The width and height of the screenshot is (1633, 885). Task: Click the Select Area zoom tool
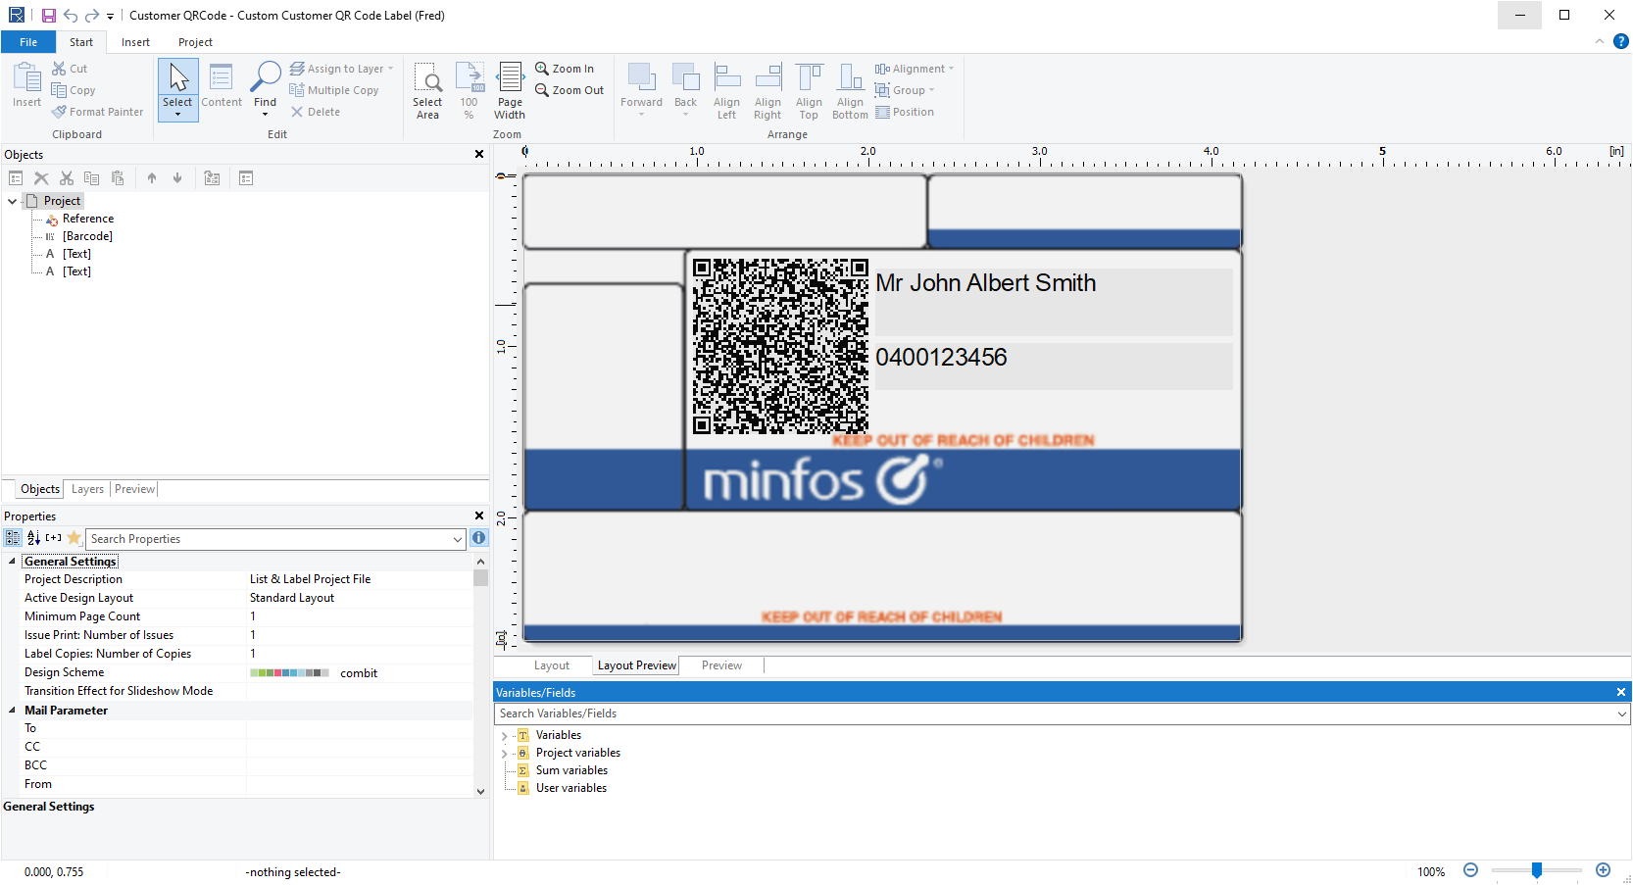427,90
